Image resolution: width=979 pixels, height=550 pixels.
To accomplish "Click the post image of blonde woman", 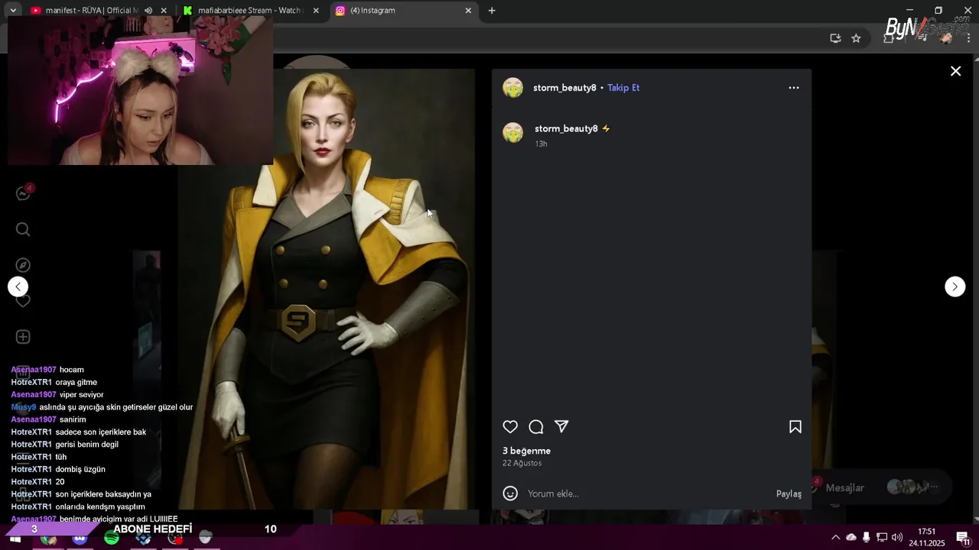I will pyautogui.click(x=327, y=289).
